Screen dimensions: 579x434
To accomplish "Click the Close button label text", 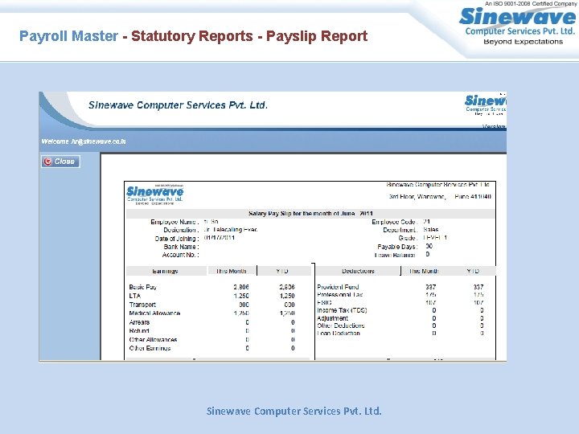I will tap(64, 162).
